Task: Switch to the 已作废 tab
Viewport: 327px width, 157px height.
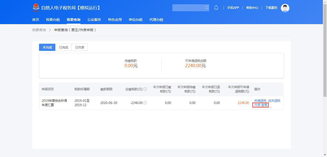Action: point(80,47)
